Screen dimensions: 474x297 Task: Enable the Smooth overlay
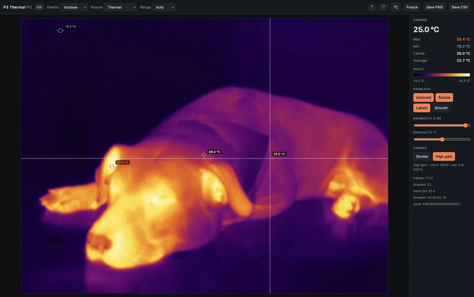pyautogui.click(x=441, y=108)
